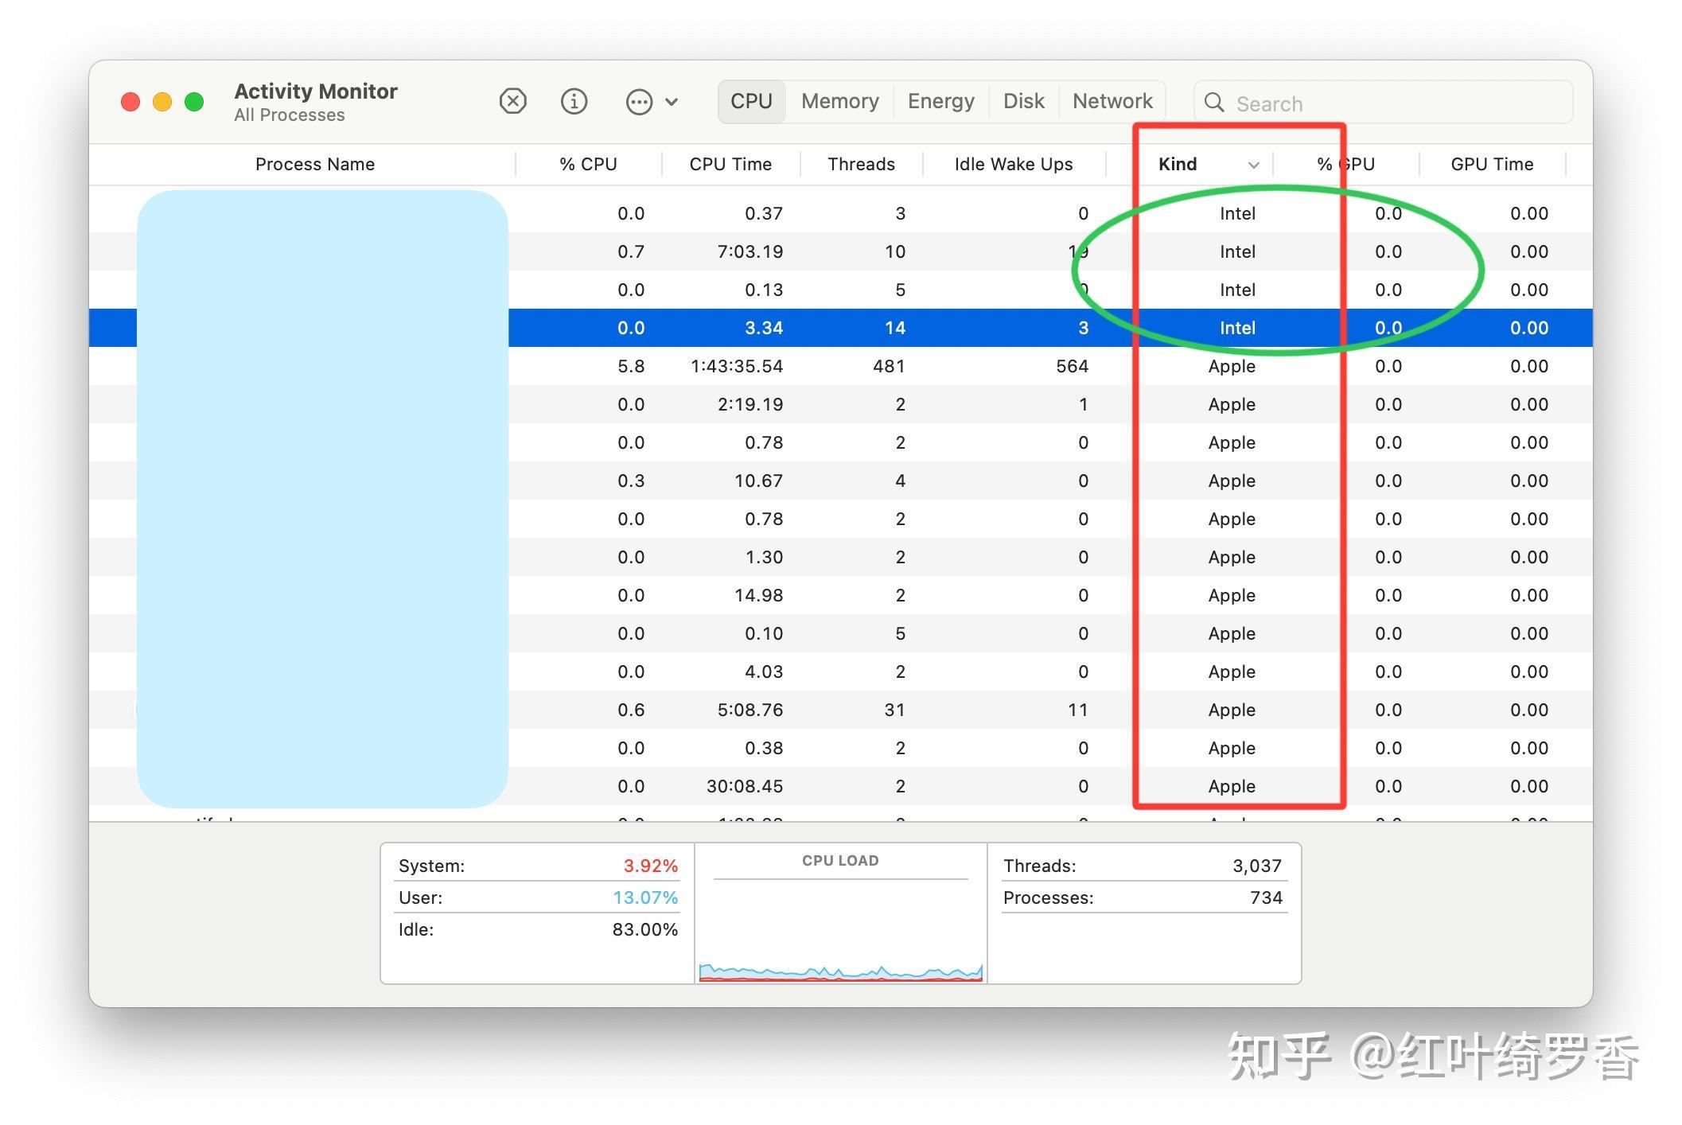This screenshot has width=1682, height=1125.
Task: Click the Disk tab in the toolbar
Action: [1023, 101]
